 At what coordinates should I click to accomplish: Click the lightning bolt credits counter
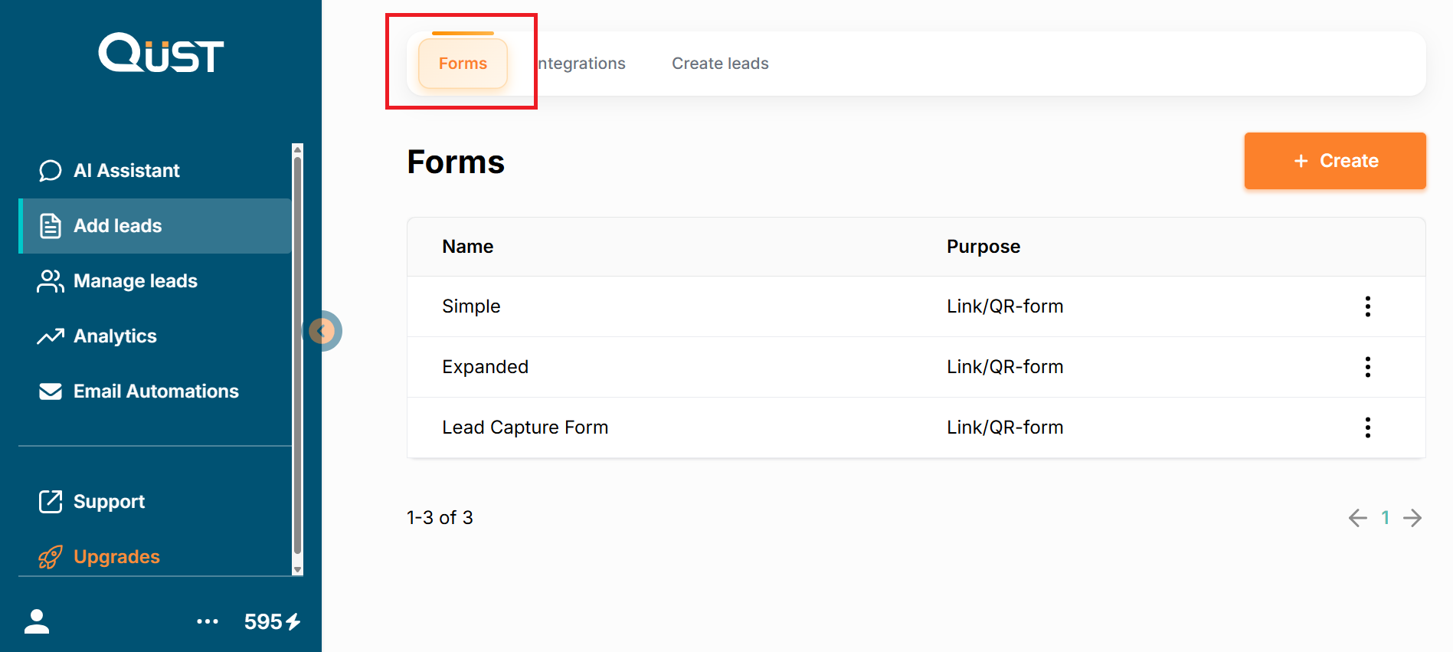point(273,621)
